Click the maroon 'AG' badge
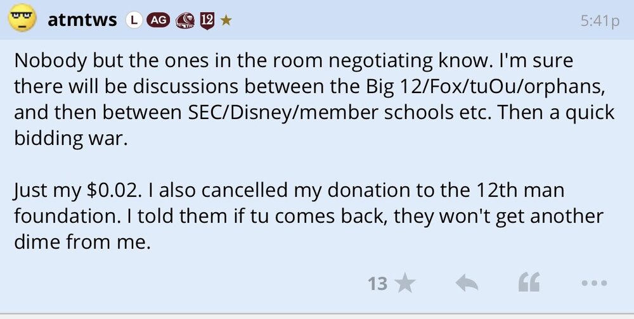The height and width of the screenshot is (319, 634). (x=158, y=20)
